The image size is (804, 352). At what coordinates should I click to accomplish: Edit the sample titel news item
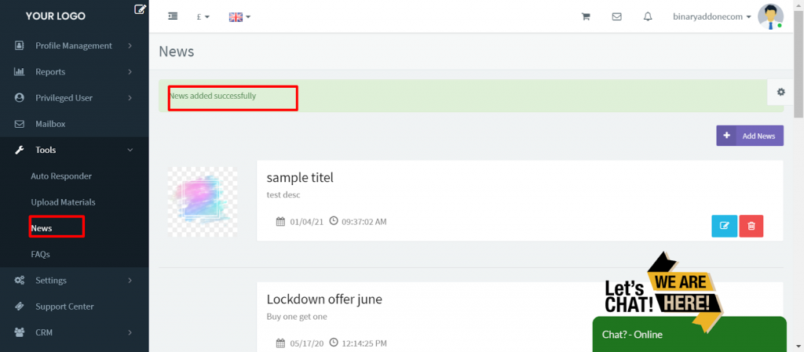click(725, 226)
